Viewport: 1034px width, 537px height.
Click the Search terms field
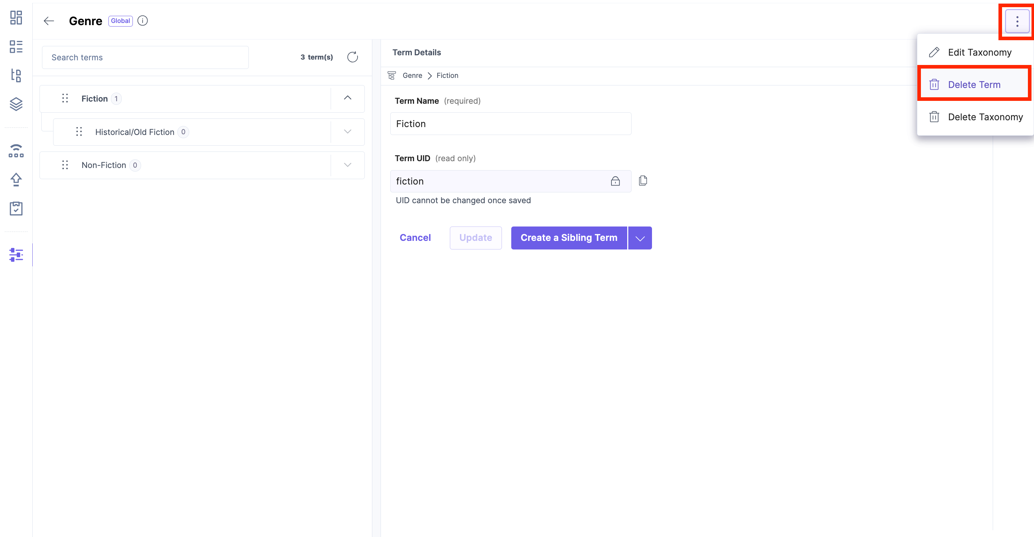tap(145, 57)
